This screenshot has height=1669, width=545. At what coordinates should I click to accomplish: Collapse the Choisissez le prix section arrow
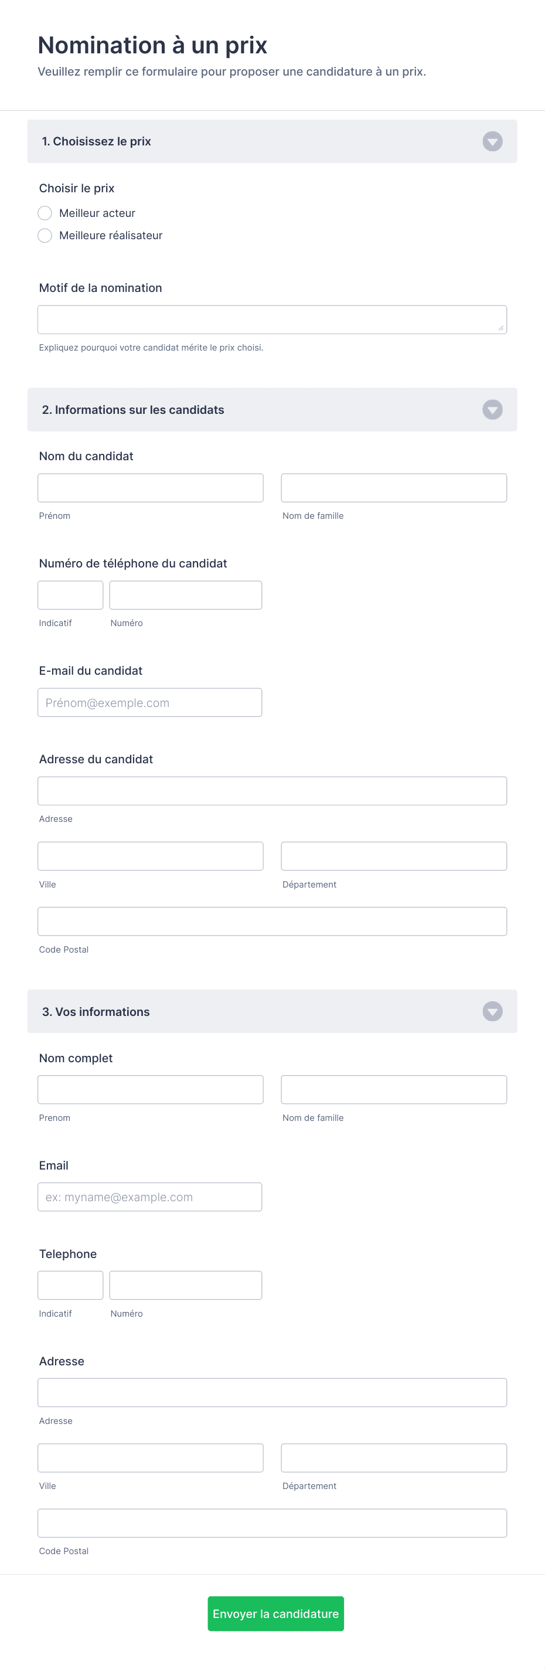point(492,141)
